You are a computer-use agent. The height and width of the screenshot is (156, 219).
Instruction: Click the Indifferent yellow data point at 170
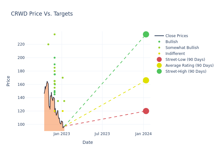pyautogui.click(x=63, y=78)
